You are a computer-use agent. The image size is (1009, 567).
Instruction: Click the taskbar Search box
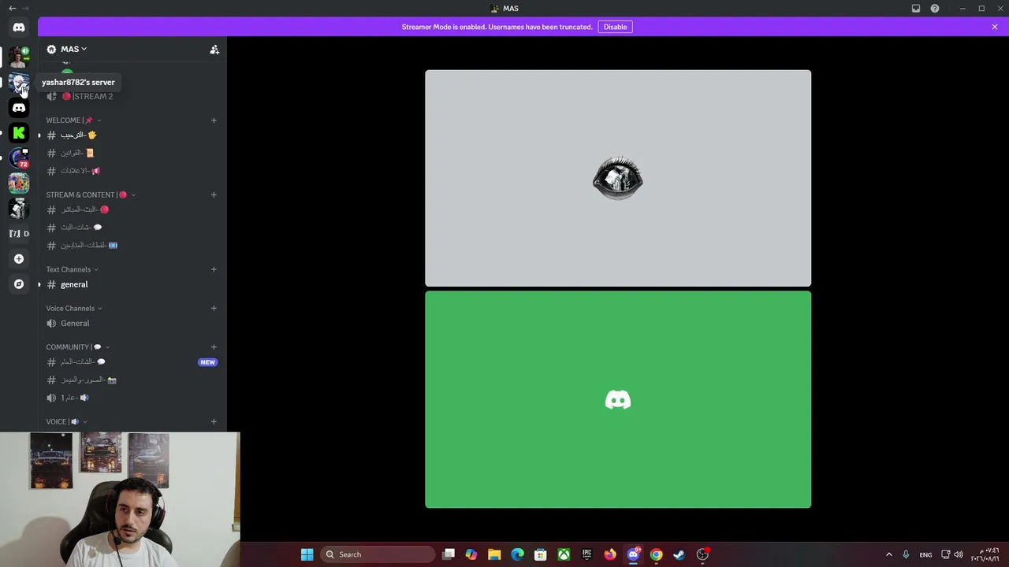378,554
